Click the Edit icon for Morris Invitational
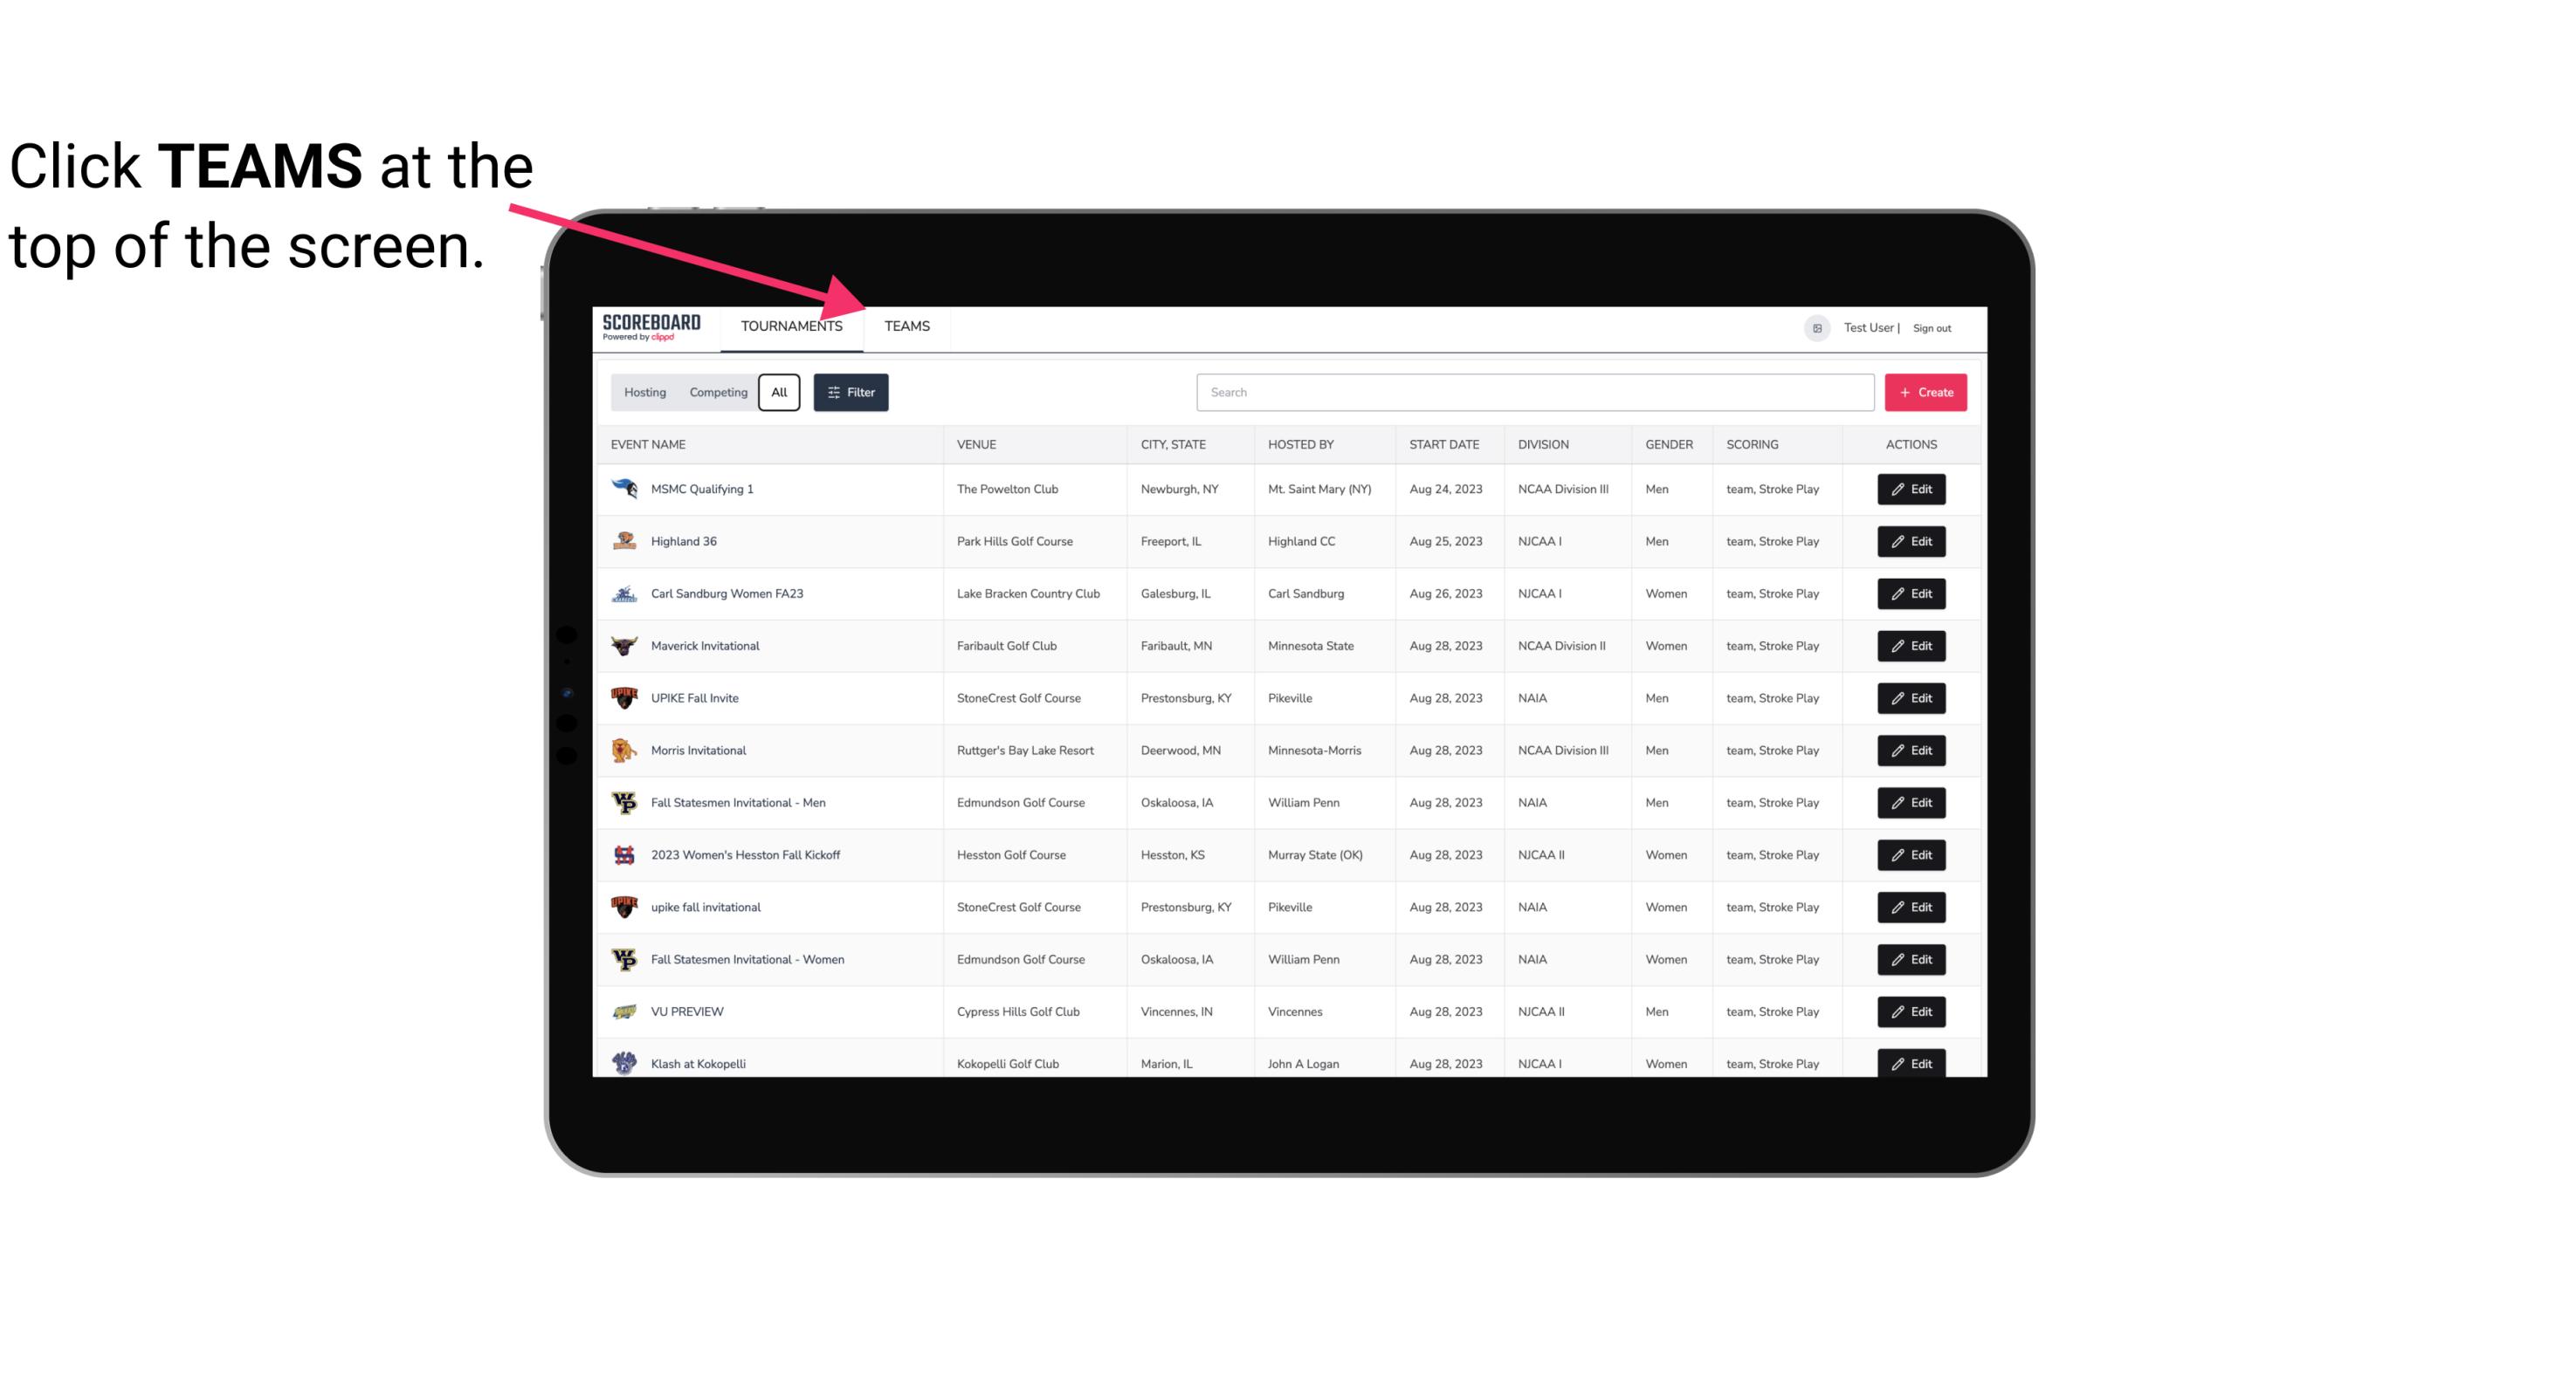 pos(1911,751)
